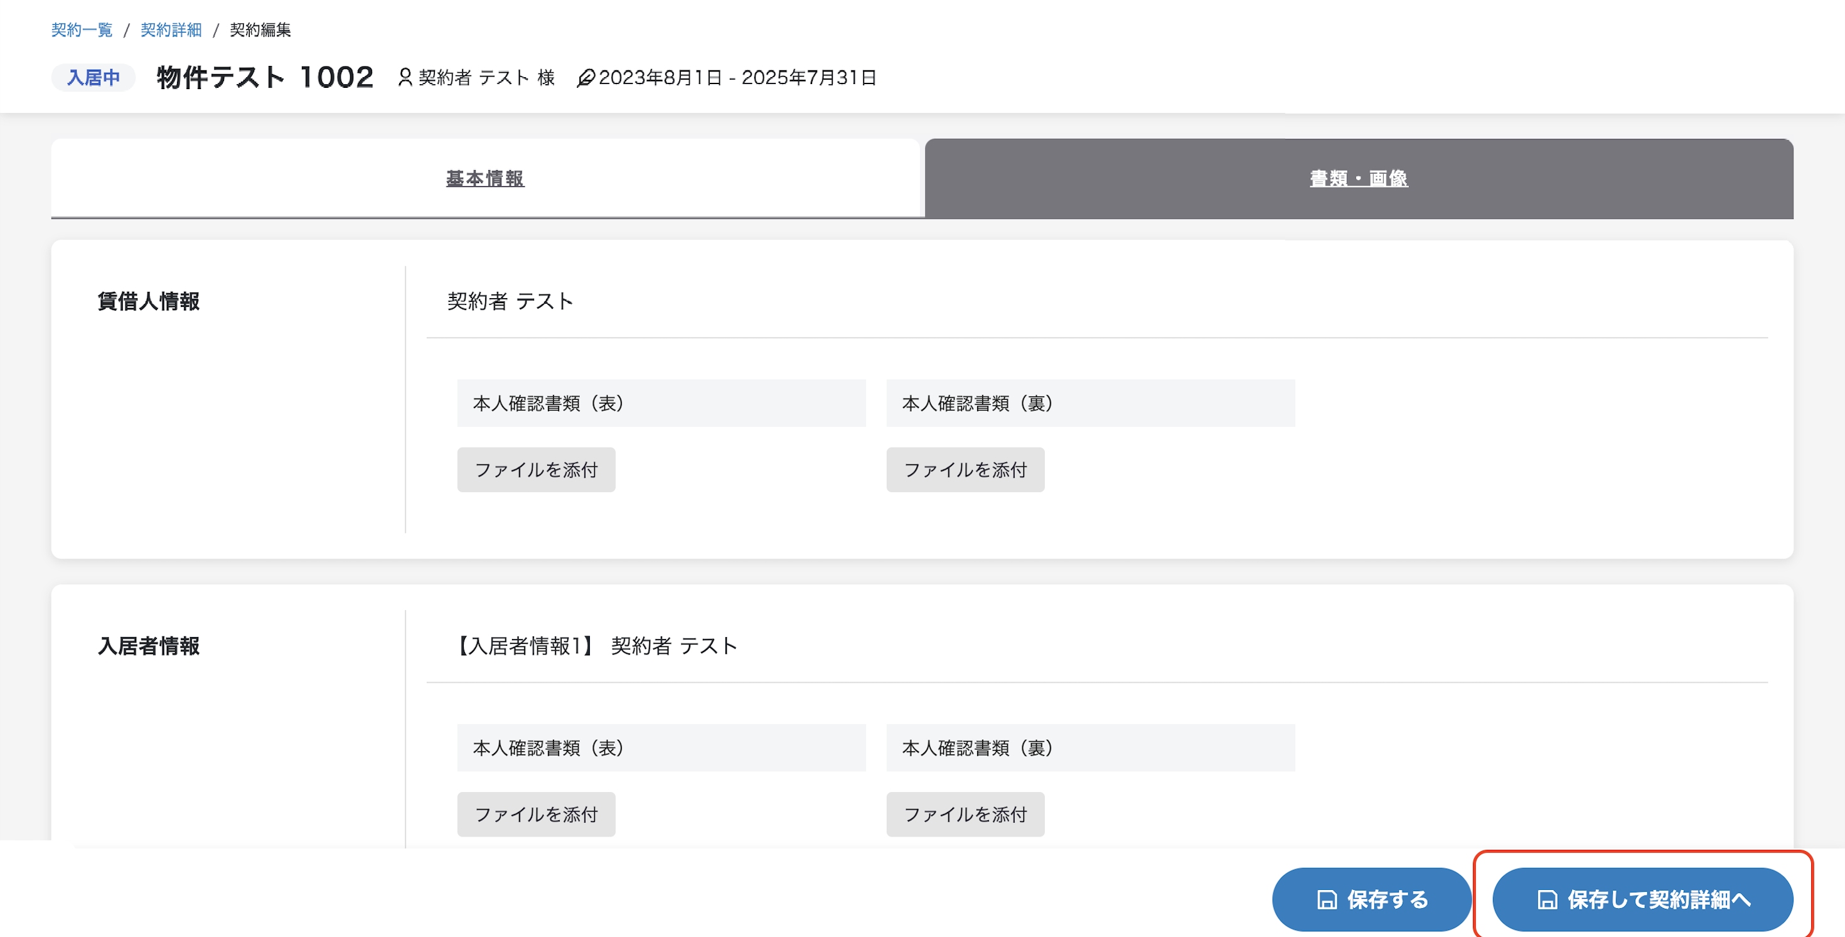
Task: Click tenant name 契約者 テスト under 賃借人情報
Action: (x=510, y=301)
